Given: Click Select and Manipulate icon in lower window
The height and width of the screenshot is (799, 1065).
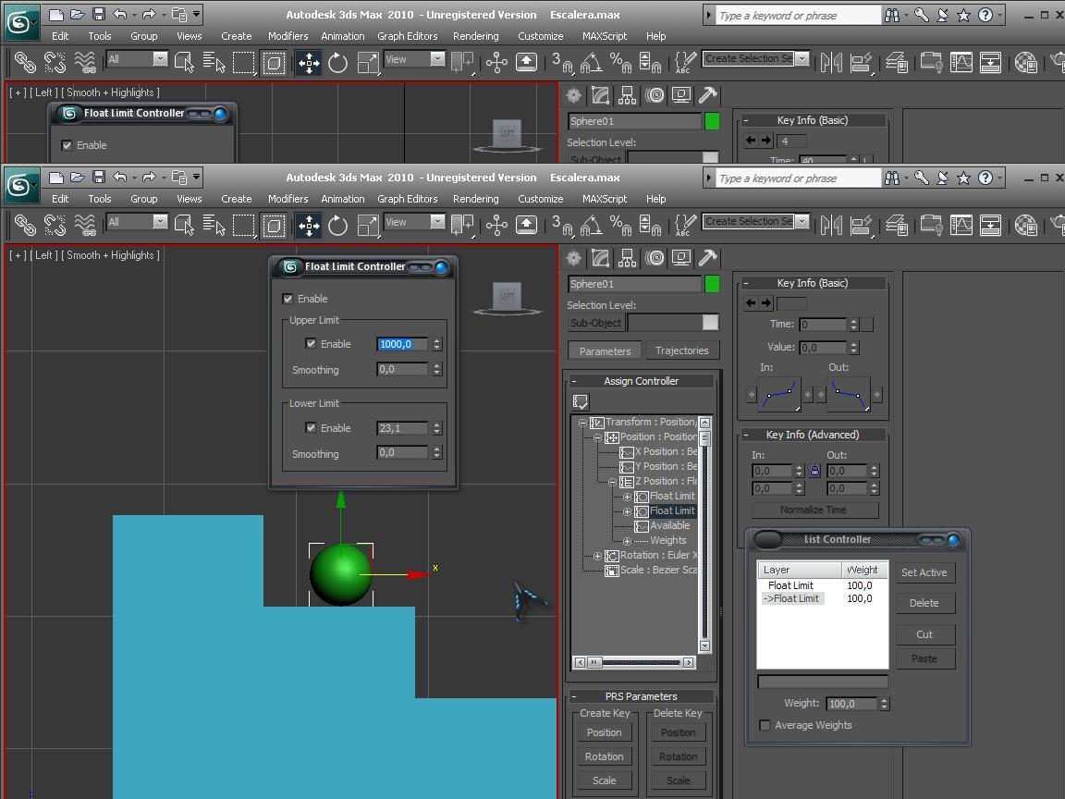Looking at the screenshot, I should (496, 225).
